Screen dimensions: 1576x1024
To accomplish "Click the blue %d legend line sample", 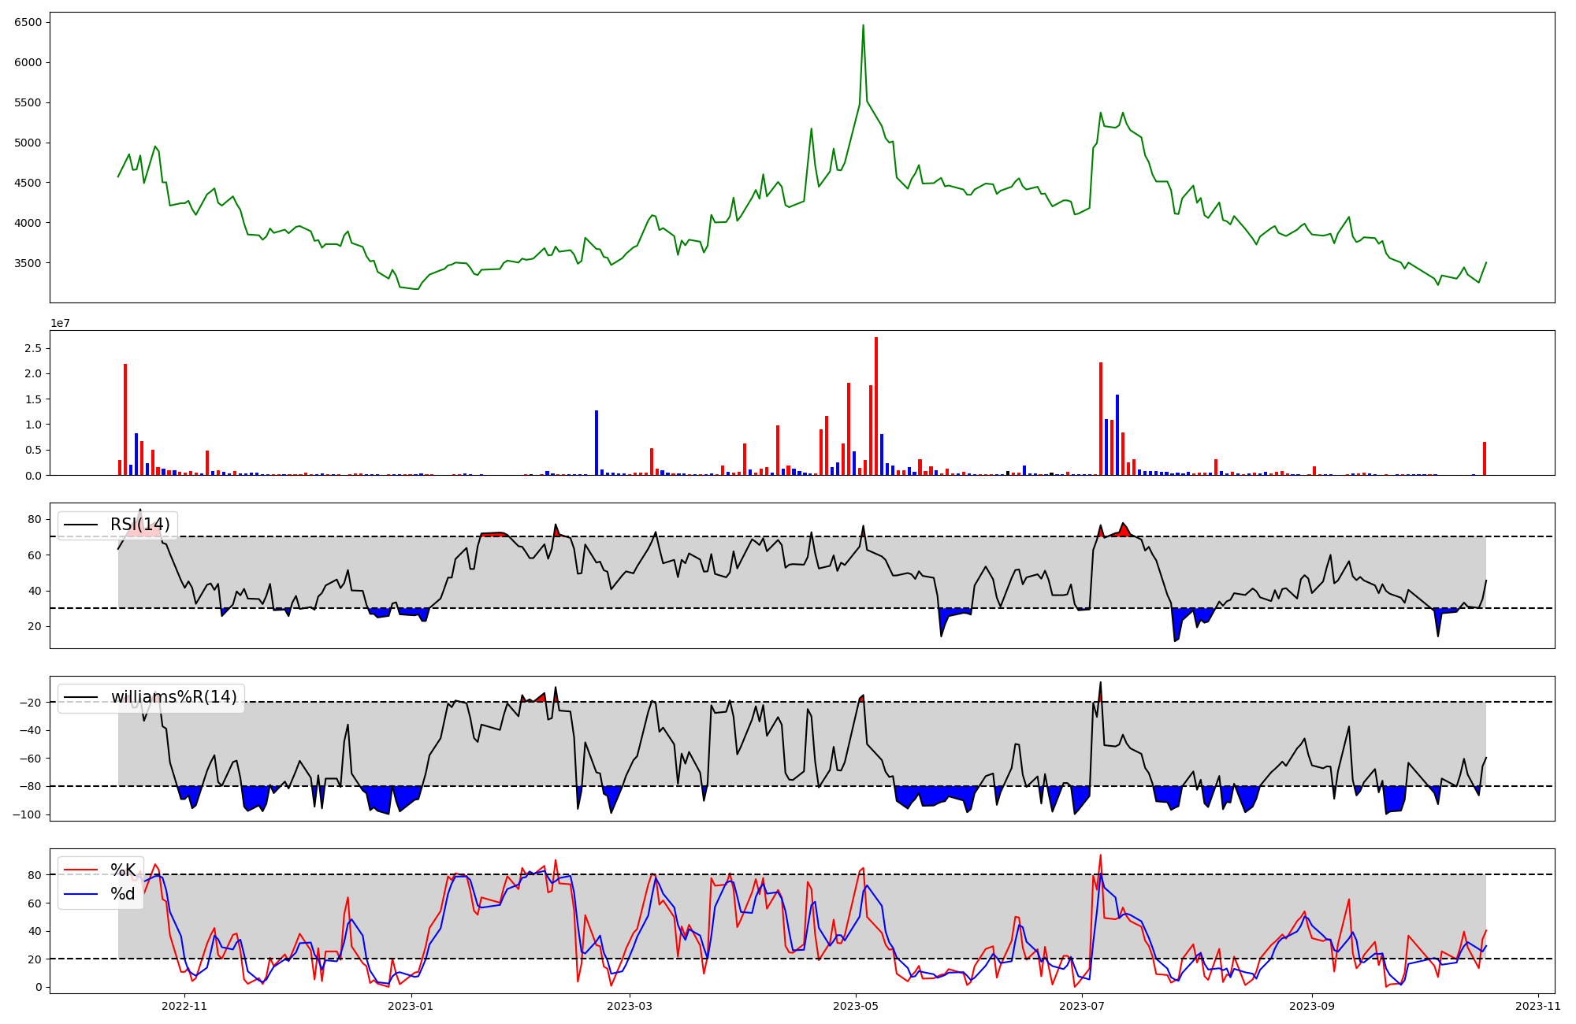I will (80, 894).
